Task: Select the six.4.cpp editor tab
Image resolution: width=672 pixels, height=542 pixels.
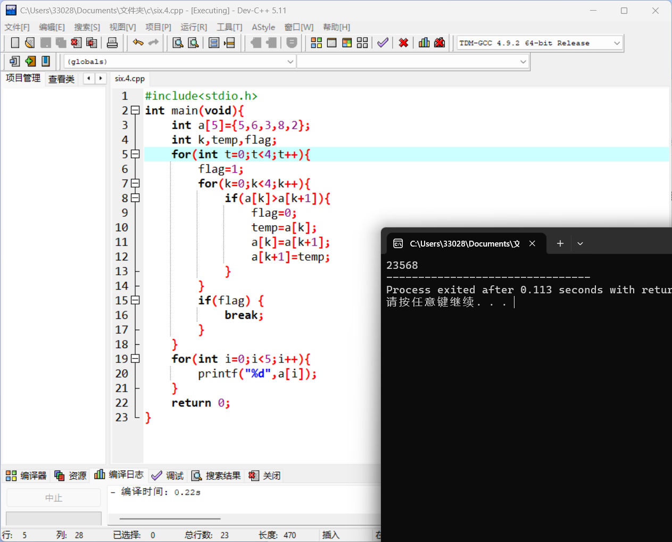Action: [130, 79]
